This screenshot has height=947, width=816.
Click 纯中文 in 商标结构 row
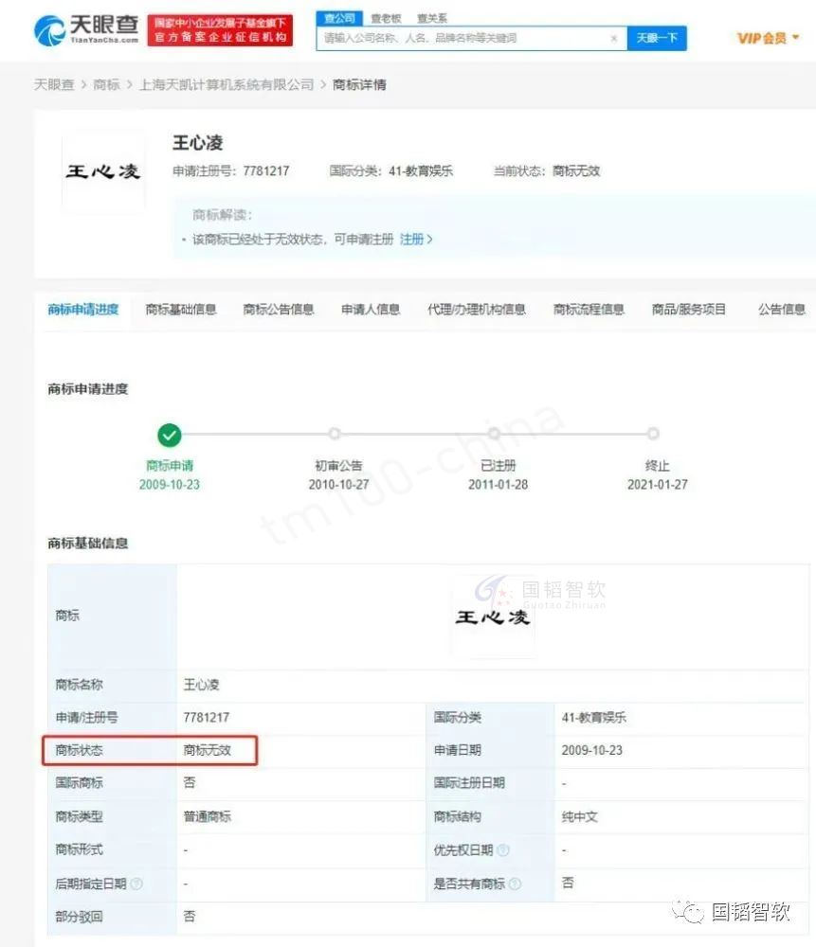click(x=580, y=816)
